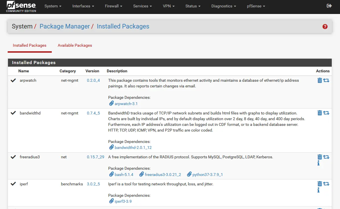
Task: Open the System dropdown menu
Action: (x=53, y=6)
